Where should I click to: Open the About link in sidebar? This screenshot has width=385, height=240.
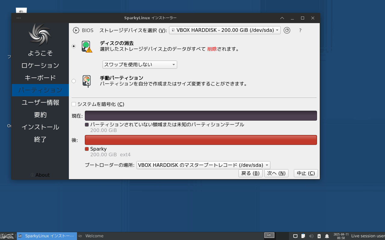tap(40, 175)
